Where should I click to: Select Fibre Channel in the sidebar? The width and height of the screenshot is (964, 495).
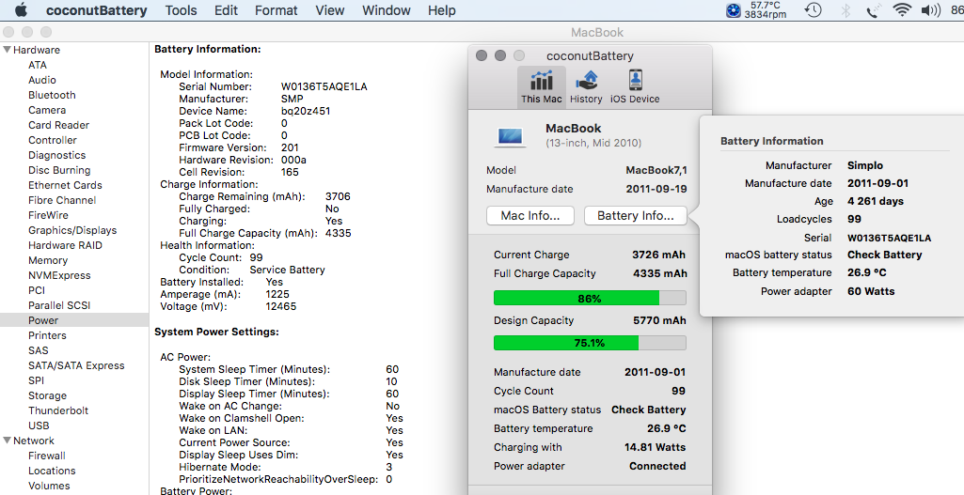pos(62,200)
